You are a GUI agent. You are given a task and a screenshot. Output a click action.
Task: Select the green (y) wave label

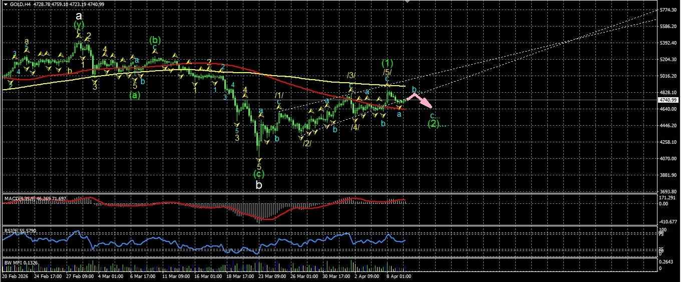click(x=79, y=25)
